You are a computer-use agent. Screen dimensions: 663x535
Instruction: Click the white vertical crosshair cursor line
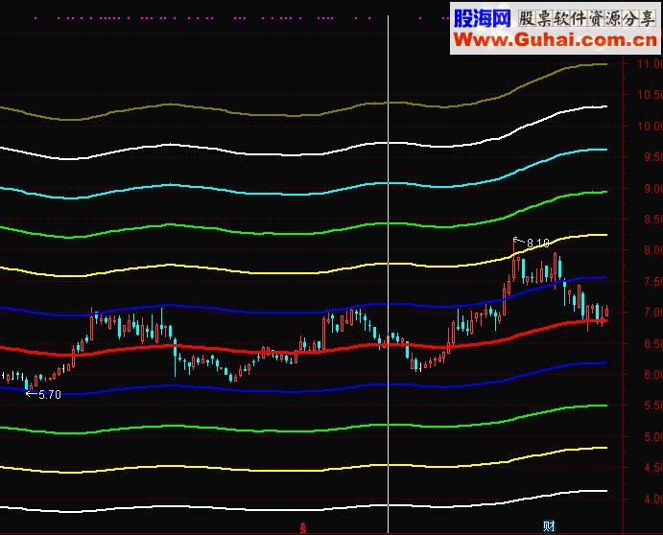[x=388, y=274]
